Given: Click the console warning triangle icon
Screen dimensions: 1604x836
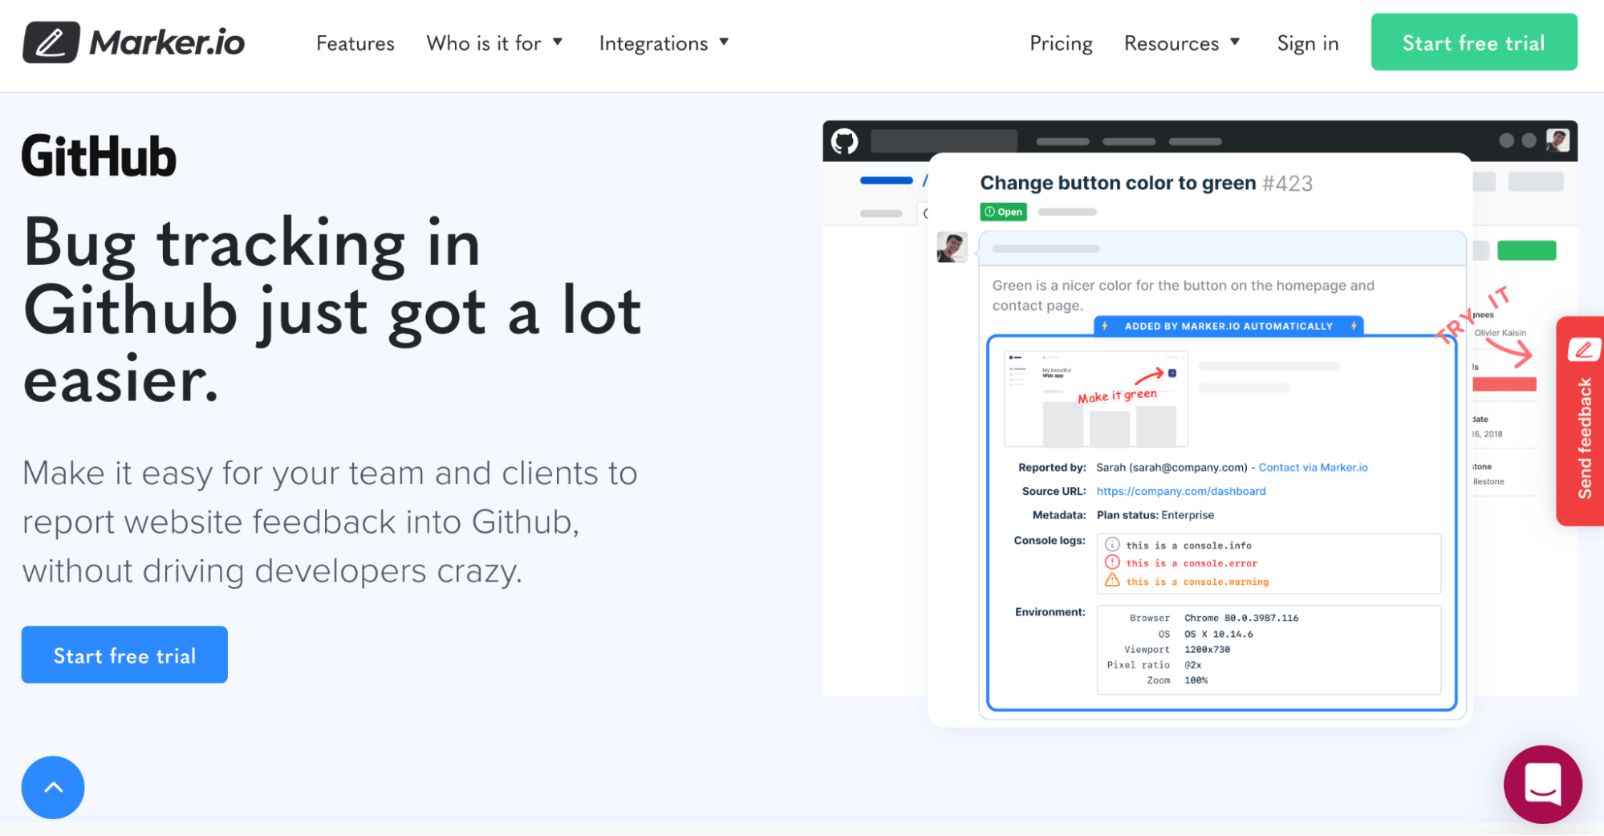Looking at the screenshot, I should (1112, 581).
